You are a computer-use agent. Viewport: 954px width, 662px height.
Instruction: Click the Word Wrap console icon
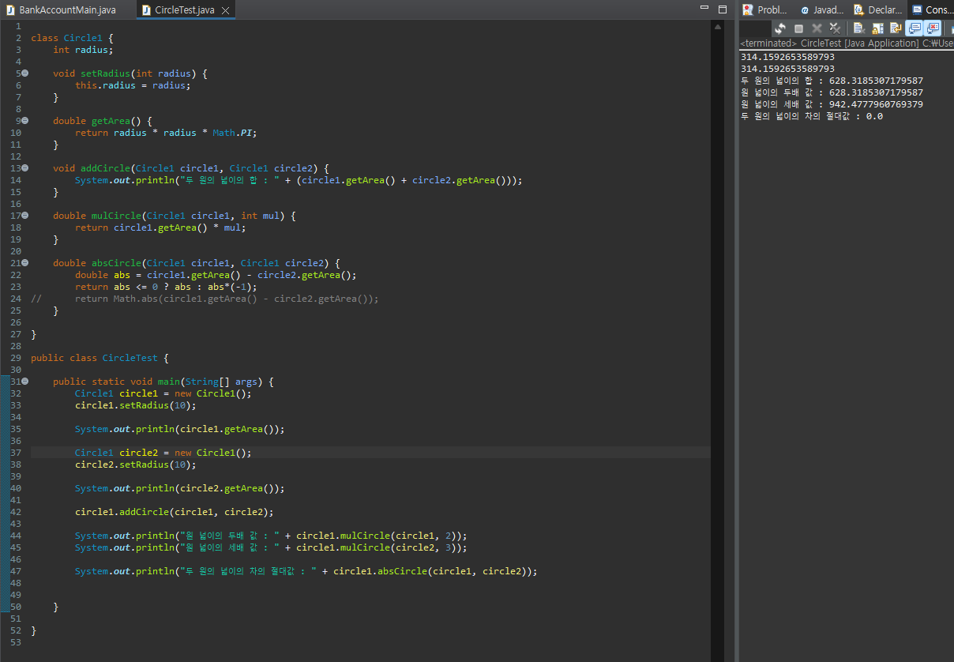tap(896, 28)
